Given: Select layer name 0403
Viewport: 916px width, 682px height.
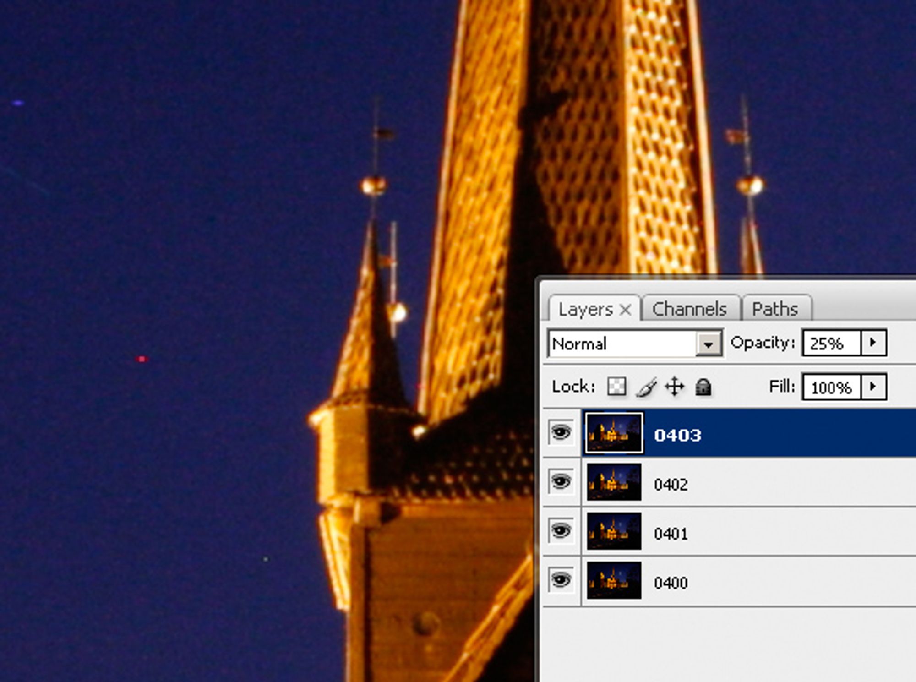Looking at the screenshot, I should [x=677, y=435].
